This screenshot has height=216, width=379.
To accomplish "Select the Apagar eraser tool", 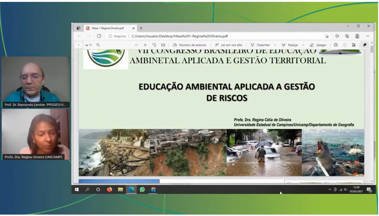I will click(318, 45).
